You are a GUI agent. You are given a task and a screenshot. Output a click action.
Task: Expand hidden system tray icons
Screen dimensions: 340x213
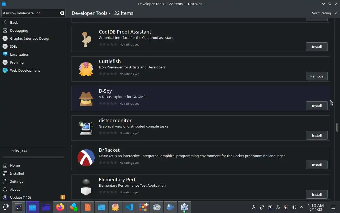(x=301, y=207)
